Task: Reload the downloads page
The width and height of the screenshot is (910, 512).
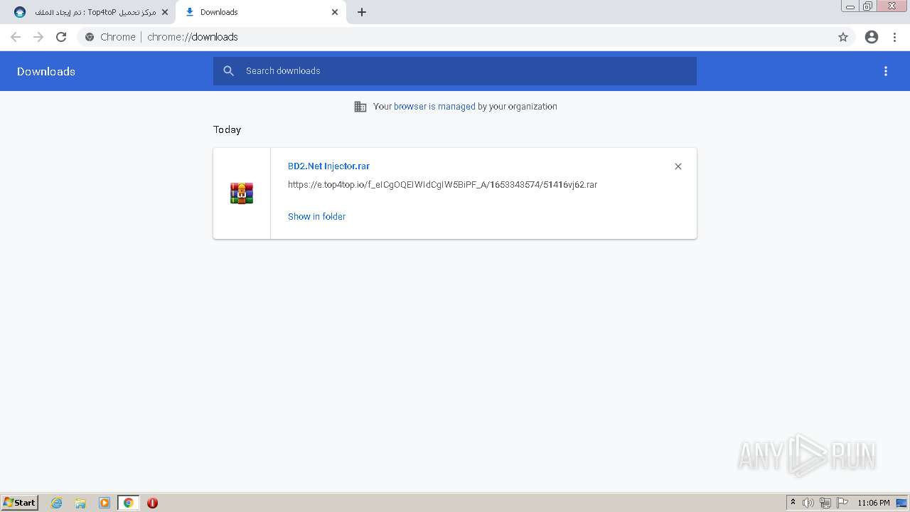Action: pos(61,37)
